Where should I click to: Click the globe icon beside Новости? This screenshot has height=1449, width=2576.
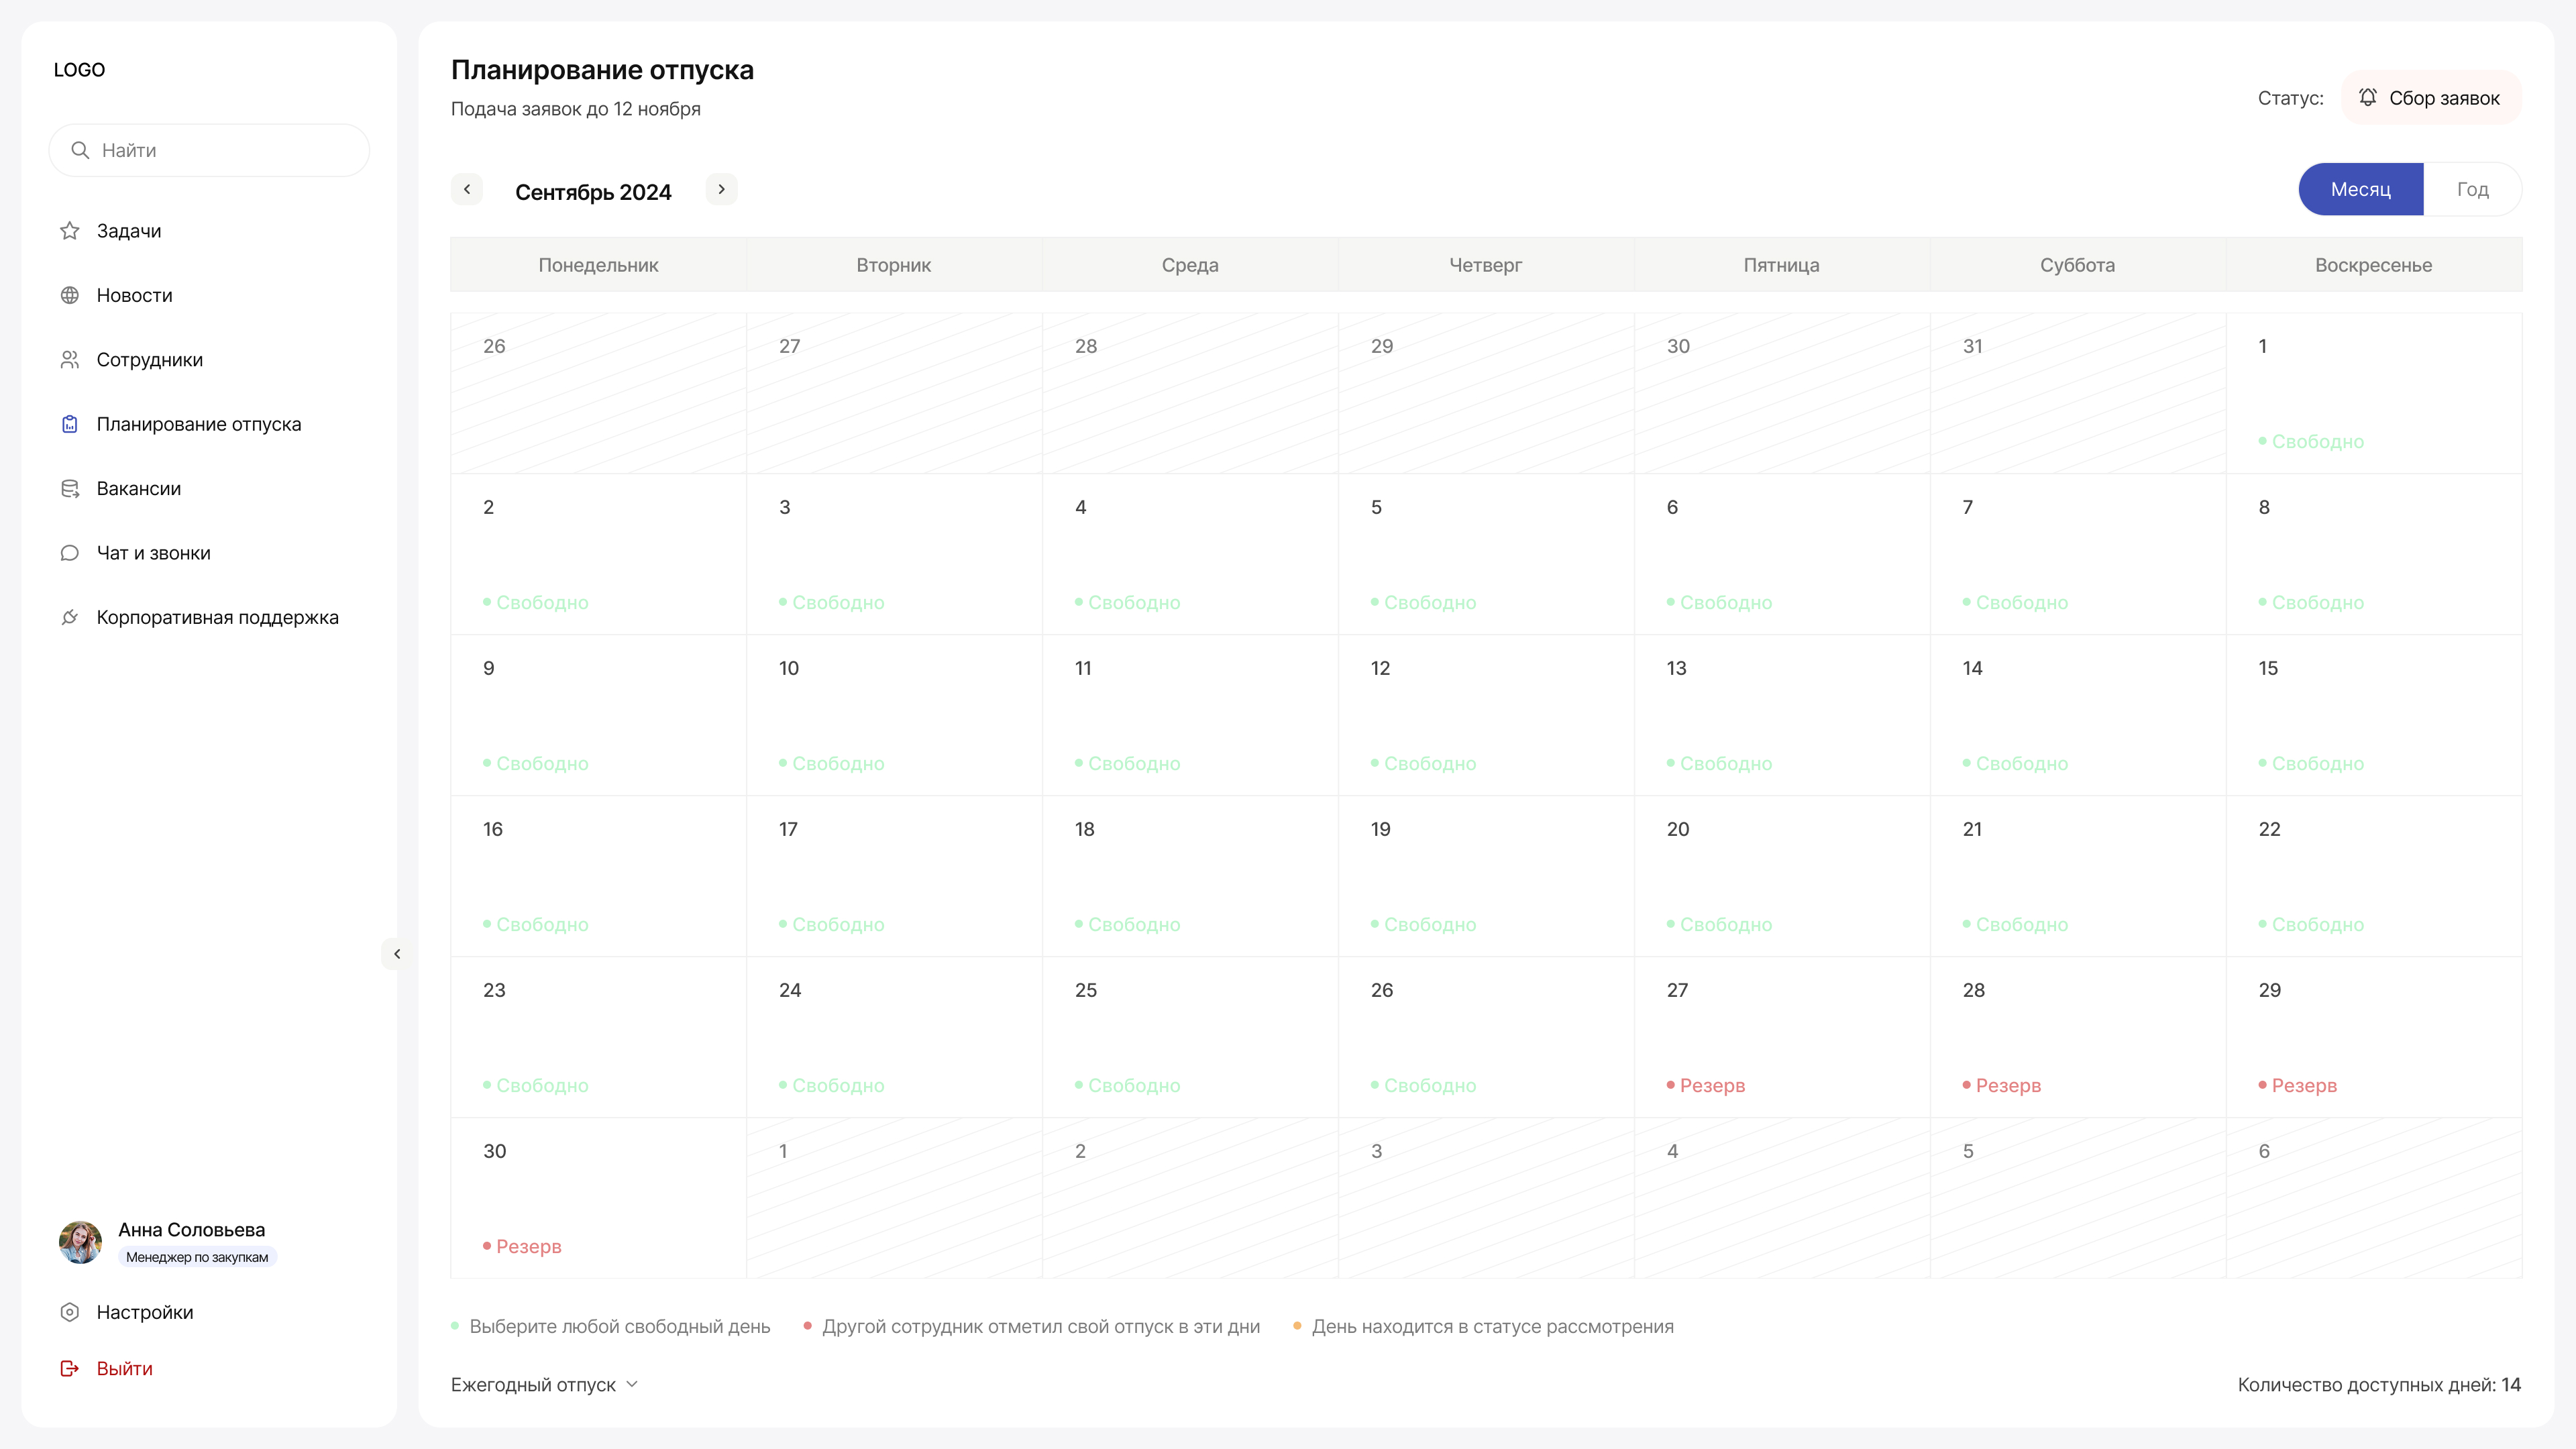point(70,295)
